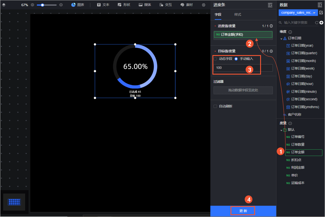Click the refresh fields icon
Image resolution: width=325 pixels, height=217 pixels.
click(x=316, y=22)
